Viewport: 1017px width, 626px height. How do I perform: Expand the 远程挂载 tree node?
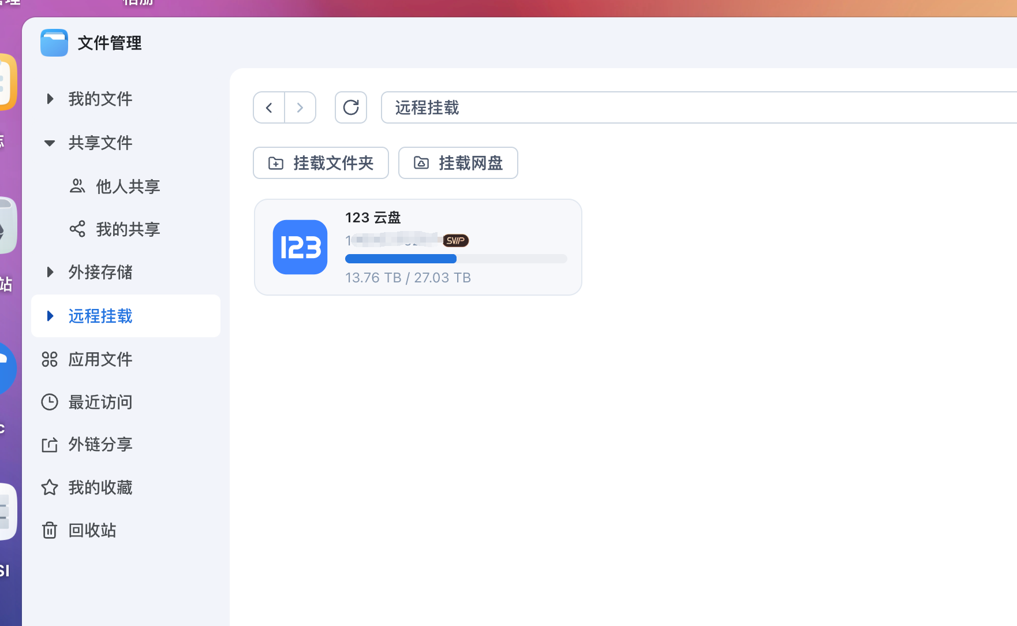coord(50,316)
